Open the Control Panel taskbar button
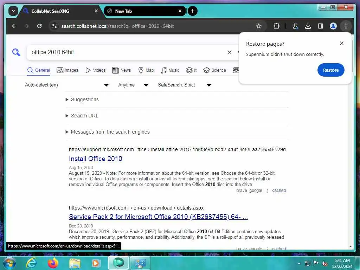Viewport: 360px width, 270px height. 140,263
